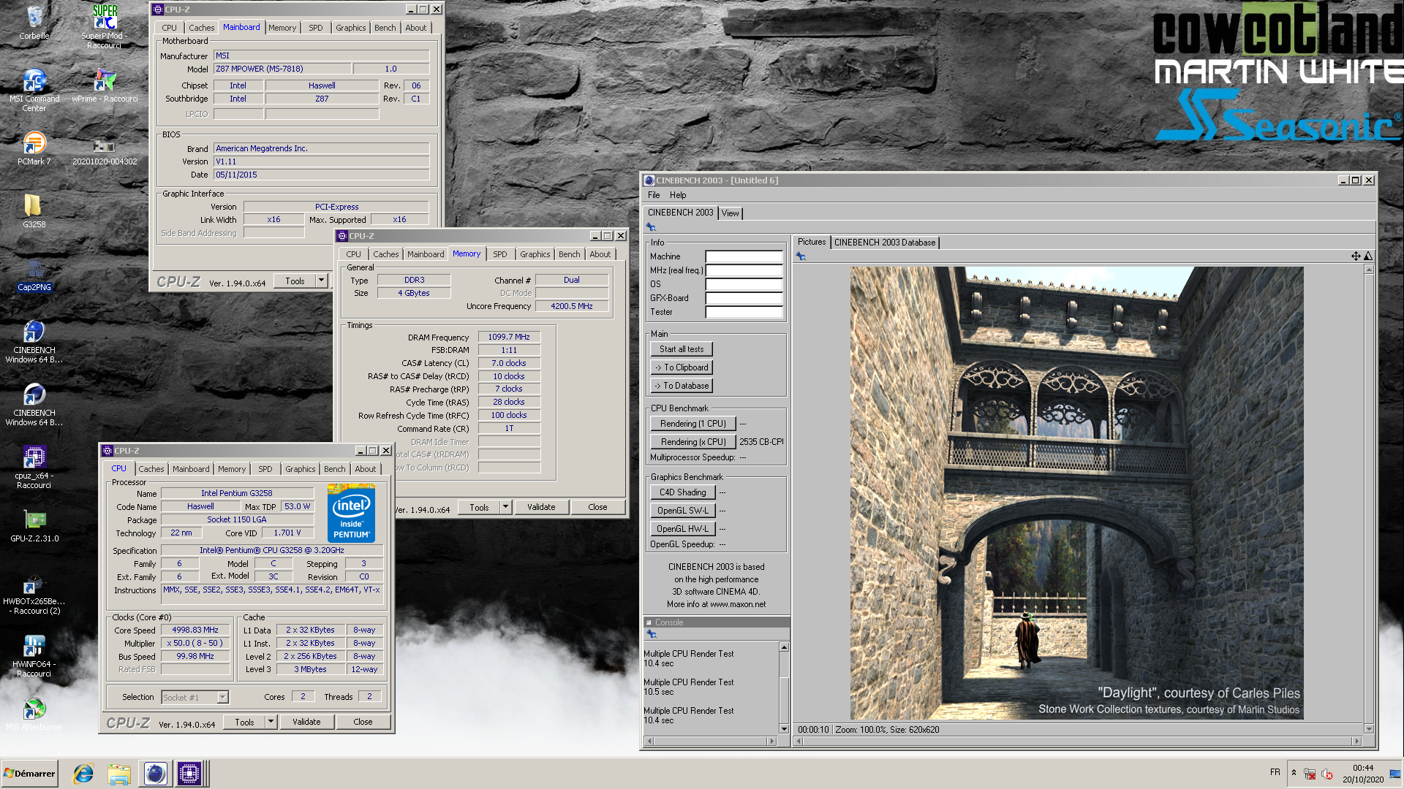The width and height of the screenshot is (1404, 789).
Task: Click the Démarrer start button
Action: tap(30, 774)
